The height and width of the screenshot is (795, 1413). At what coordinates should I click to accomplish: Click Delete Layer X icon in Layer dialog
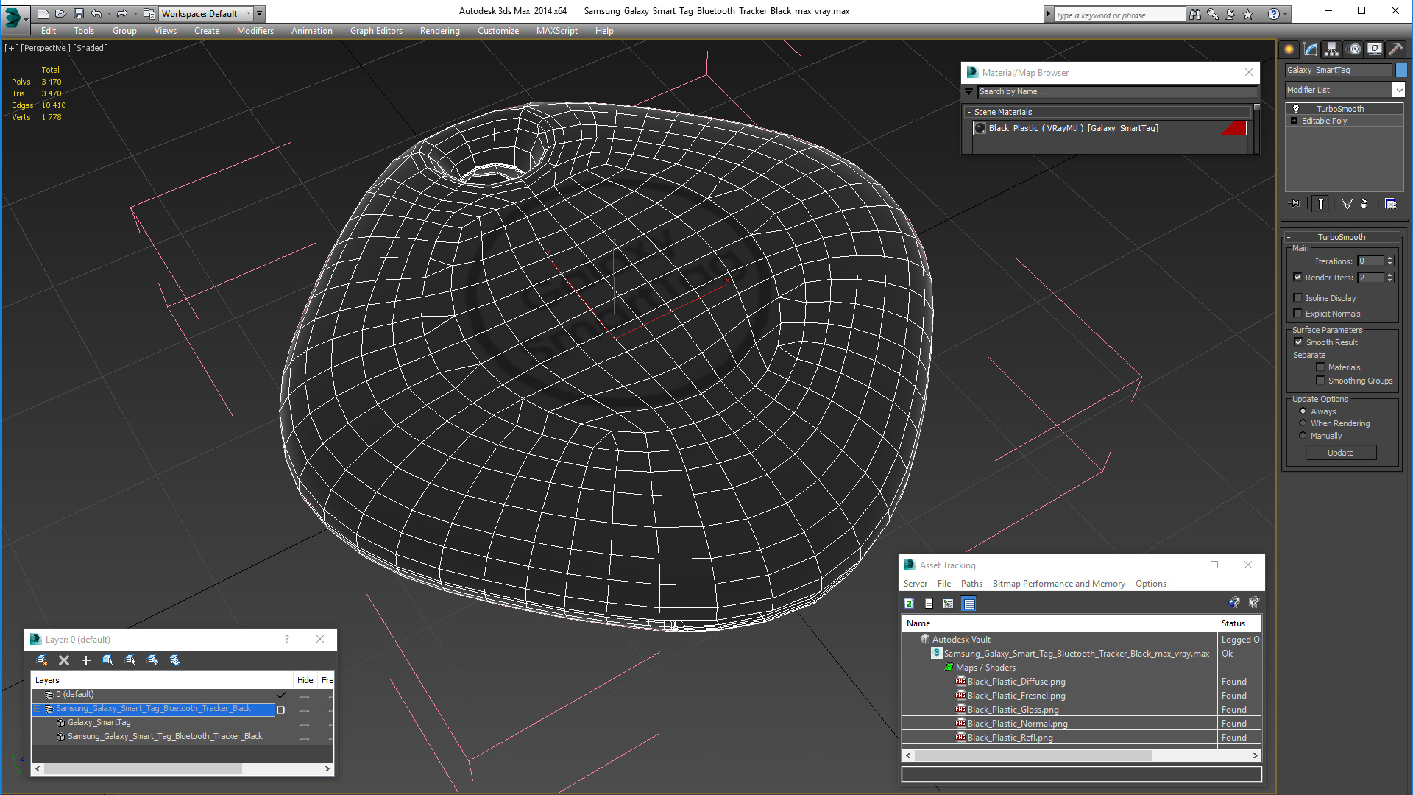[x=64, y=660]
